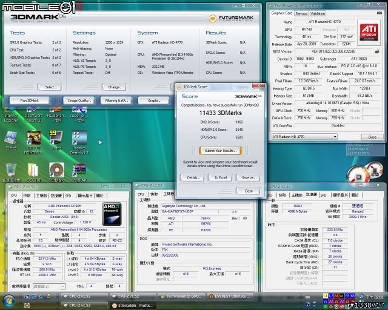Click 4096 MBytes memory size value

coord(297,211)
